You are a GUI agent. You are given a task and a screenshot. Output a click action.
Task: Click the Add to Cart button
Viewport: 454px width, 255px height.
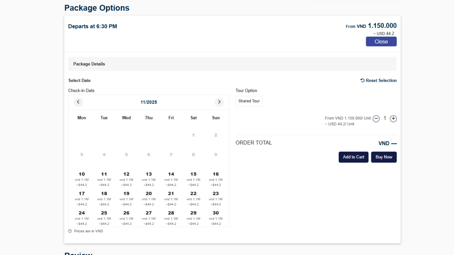pos(353,157)
